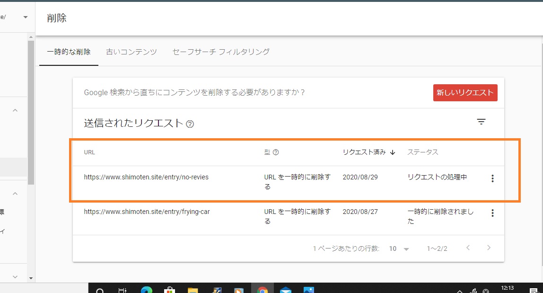Click the sidebar vertical scrollbar thumb
The image size is (543, 293).
(x=31, y=113)
